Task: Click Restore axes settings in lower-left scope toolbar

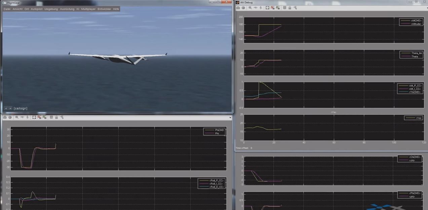Action: (44, 117)
